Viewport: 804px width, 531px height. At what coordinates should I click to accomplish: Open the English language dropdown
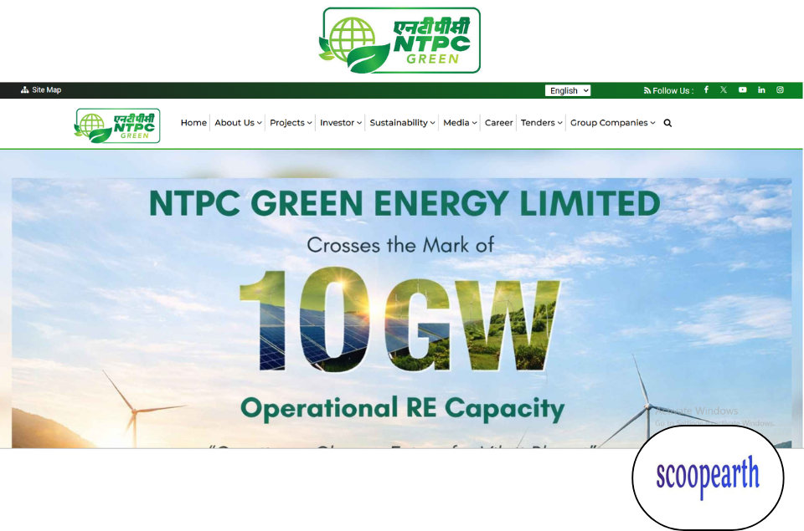[568, 90]
